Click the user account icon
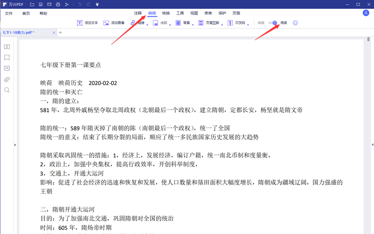Viewport: 374px width, 234px height. (366, 13)
